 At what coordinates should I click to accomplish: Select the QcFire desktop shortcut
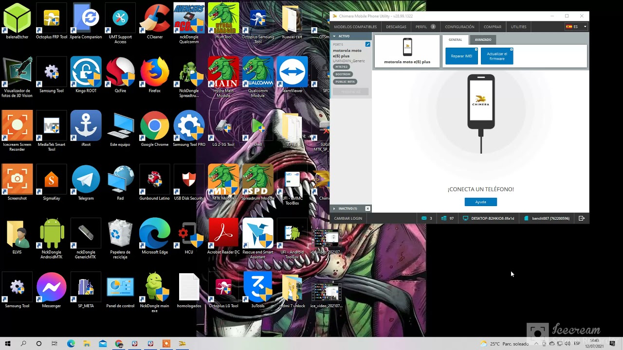click(x=120, y=75)
